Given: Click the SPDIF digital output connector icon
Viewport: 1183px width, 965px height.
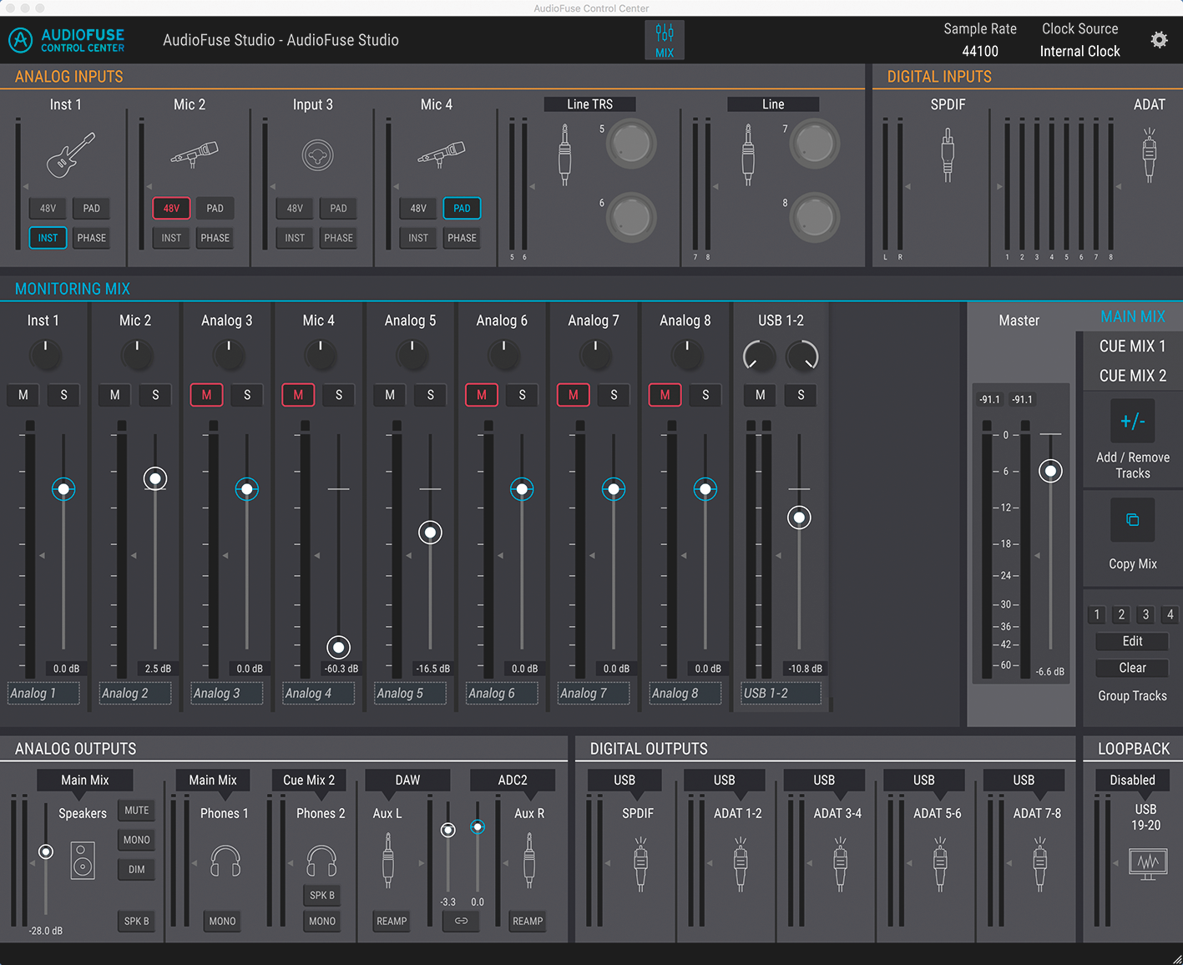Looking at the screenshot, I should point(640,865).
